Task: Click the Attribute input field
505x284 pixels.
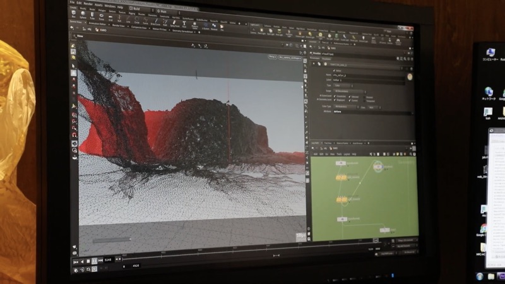Action: (372, 112)
